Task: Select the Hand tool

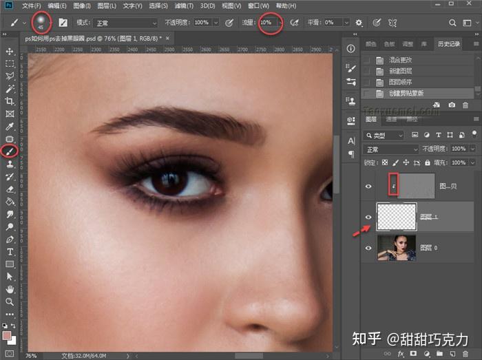Action: click(x=10, y=289)
